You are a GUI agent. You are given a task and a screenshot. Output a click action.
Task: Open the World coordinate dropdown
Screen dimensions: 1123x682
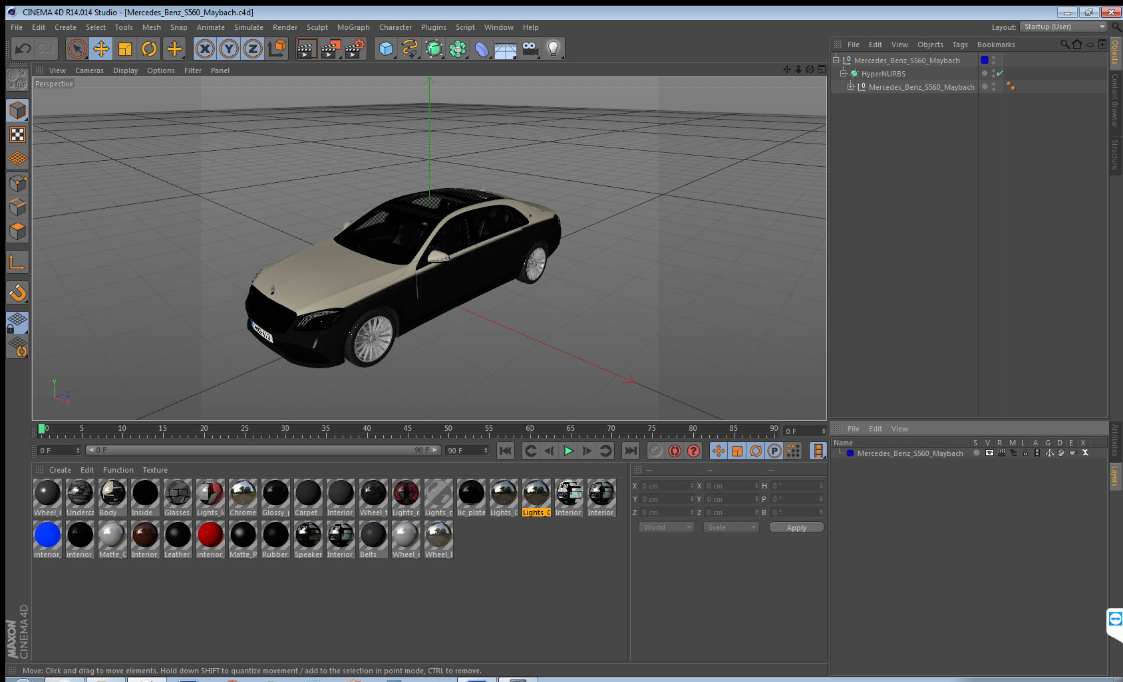(667, 527)
